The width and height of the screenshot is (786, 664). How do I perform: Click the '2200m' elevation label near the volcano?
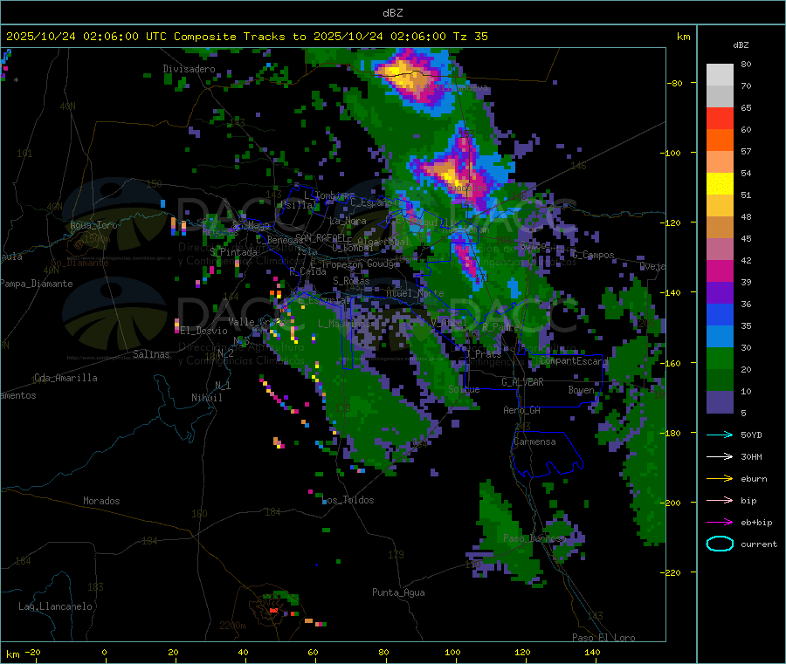click(x=232, y=626)
